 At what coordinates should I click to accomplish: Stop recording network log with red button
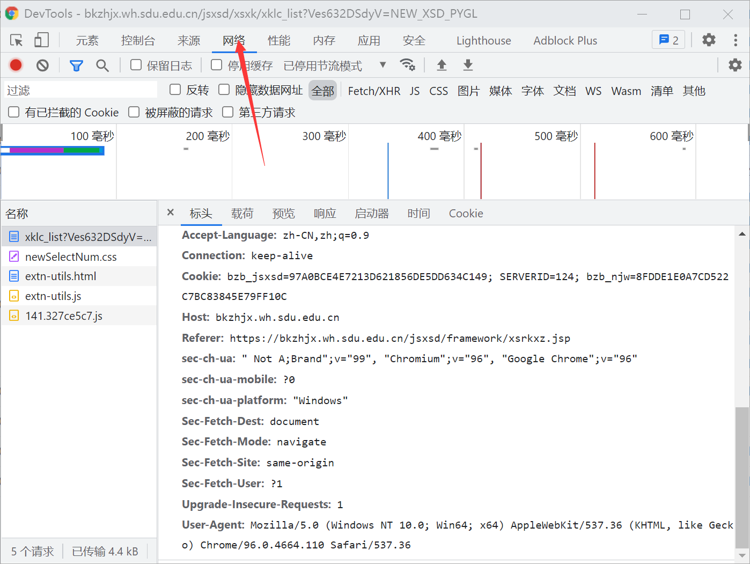coord(16,65)
